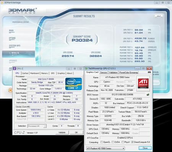The width and height of the screenshot is (172, 152).
Task: Click the green BIOS save chip icon
Action: 148,94
